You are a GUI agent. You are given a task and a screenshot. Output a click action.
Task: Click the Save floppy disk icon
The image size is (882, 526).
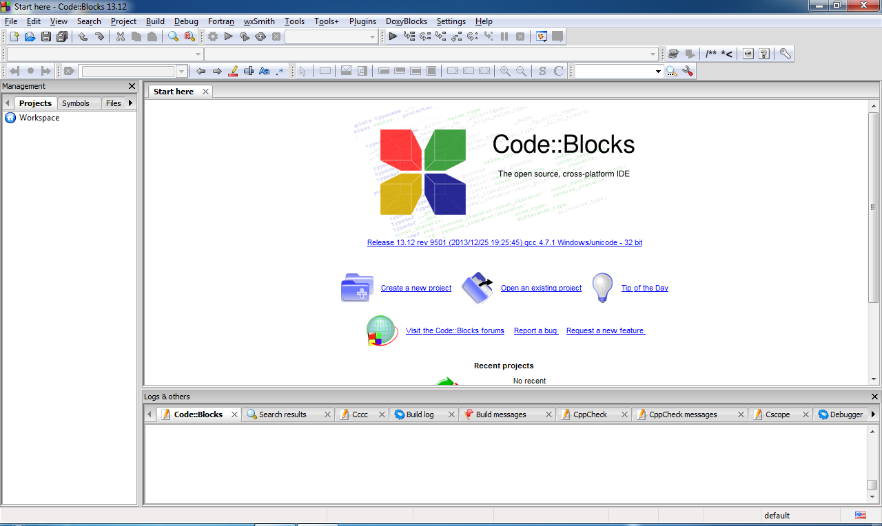[46, 36]
